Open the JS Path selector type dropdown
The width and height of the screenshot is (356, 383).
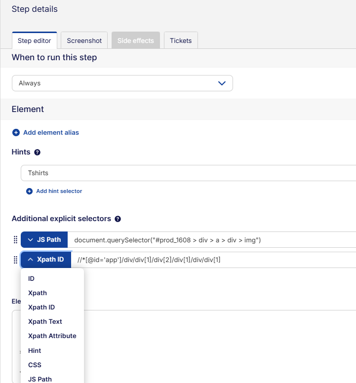click(44, 239)
